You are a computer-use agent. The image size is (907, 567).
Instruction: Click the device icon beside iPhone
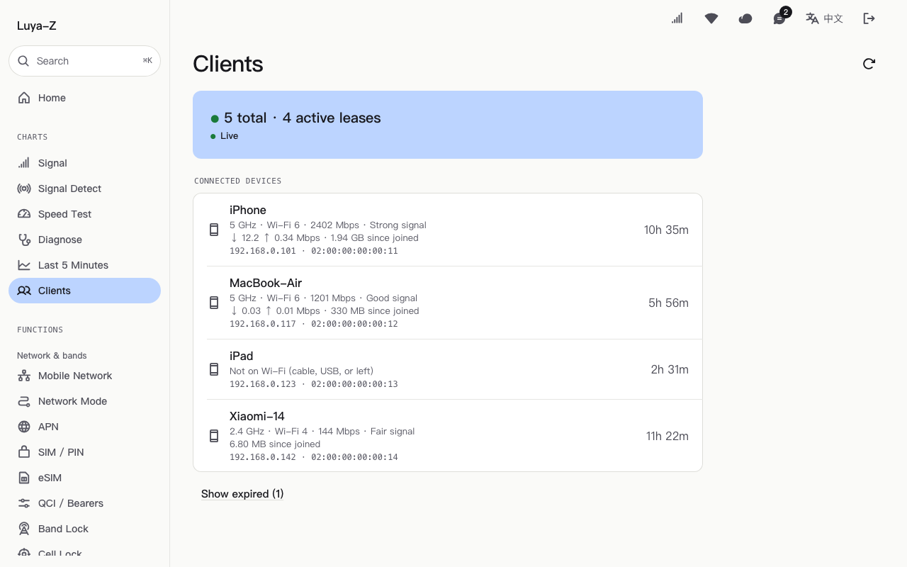click(x=214, y=230)
